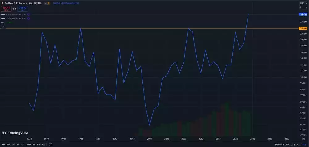Click the 2025 label on time axis
Image resolution: width=309 pixels, height=147 pixels.
pos(252,139)
